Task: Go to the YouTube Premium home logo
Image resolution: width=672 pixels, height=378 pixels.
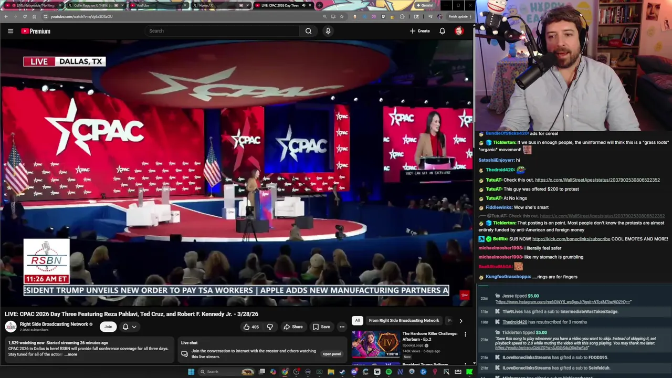Action: pyautogui.click(x=36, y=31)
